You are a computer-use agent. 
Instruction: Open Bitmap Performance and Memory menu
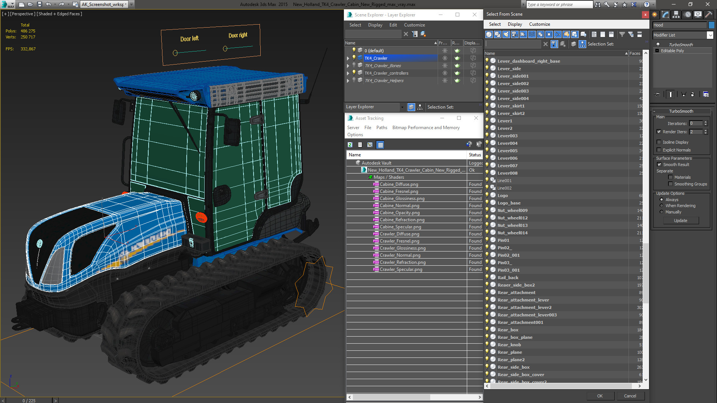426,128
